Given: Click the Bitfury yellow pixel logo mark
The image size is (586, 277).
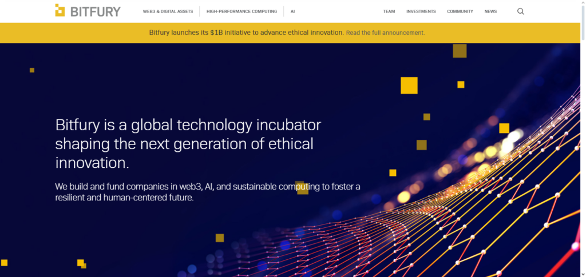Looking at the screenshot, I should tap(60, 11).
